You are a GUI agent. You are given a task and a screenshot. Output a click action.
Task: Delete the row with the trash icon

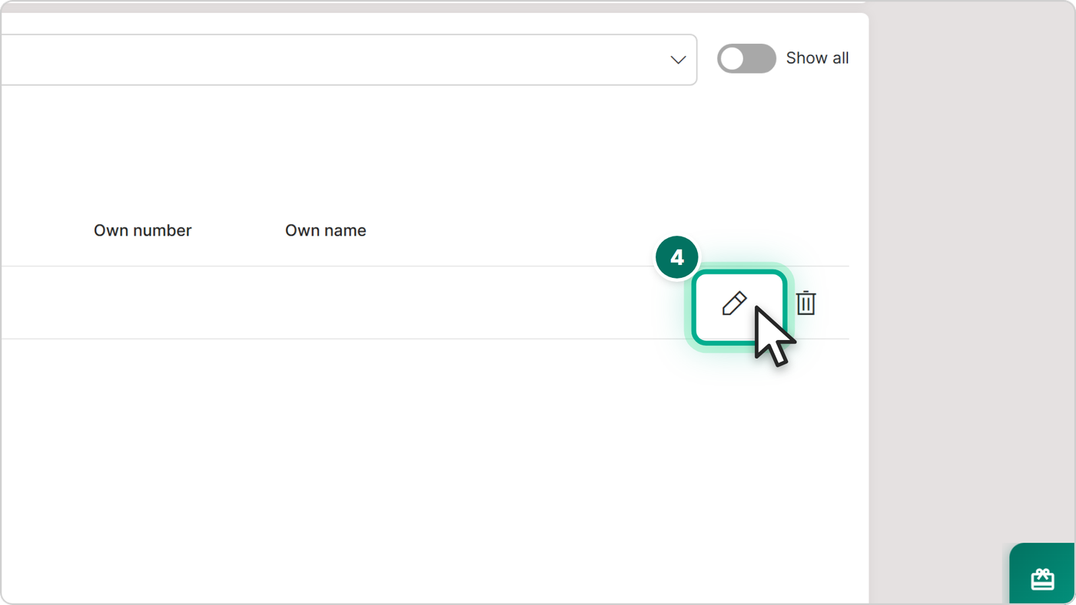(x=805, y=303)
